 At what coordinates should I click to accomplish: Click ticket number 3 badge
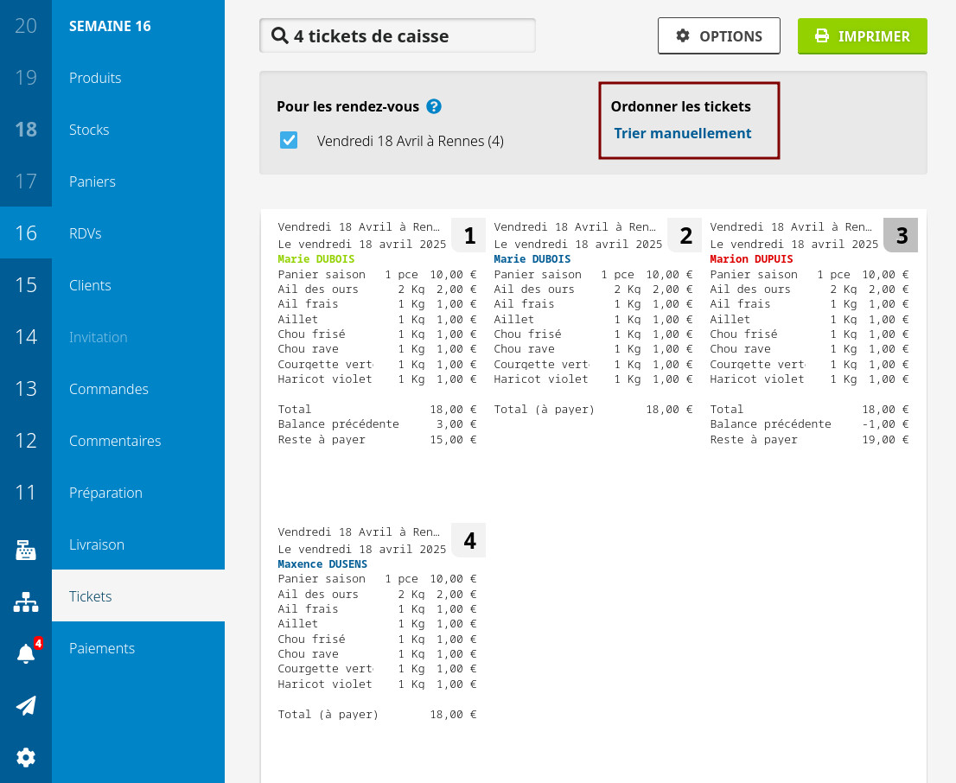coord(901,235)
